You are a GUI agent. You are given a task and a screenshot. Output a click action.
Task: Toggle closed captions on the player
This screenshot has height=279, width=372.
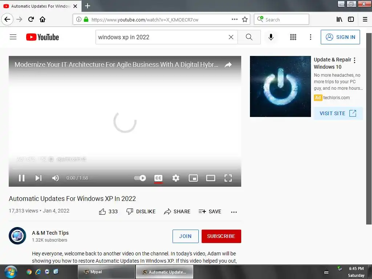[x=158, y=178]
